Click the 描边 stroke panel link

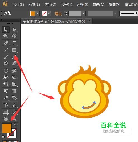pos(58,14)
